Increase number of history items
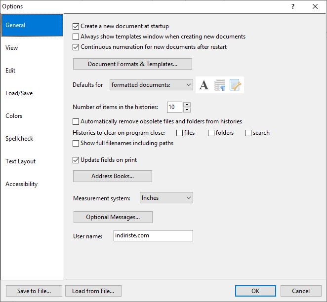 [187, 105]
